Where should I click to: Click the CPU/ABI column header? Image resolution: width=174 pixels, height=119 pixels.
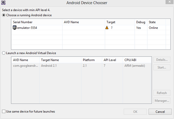[x=137, y=60]
